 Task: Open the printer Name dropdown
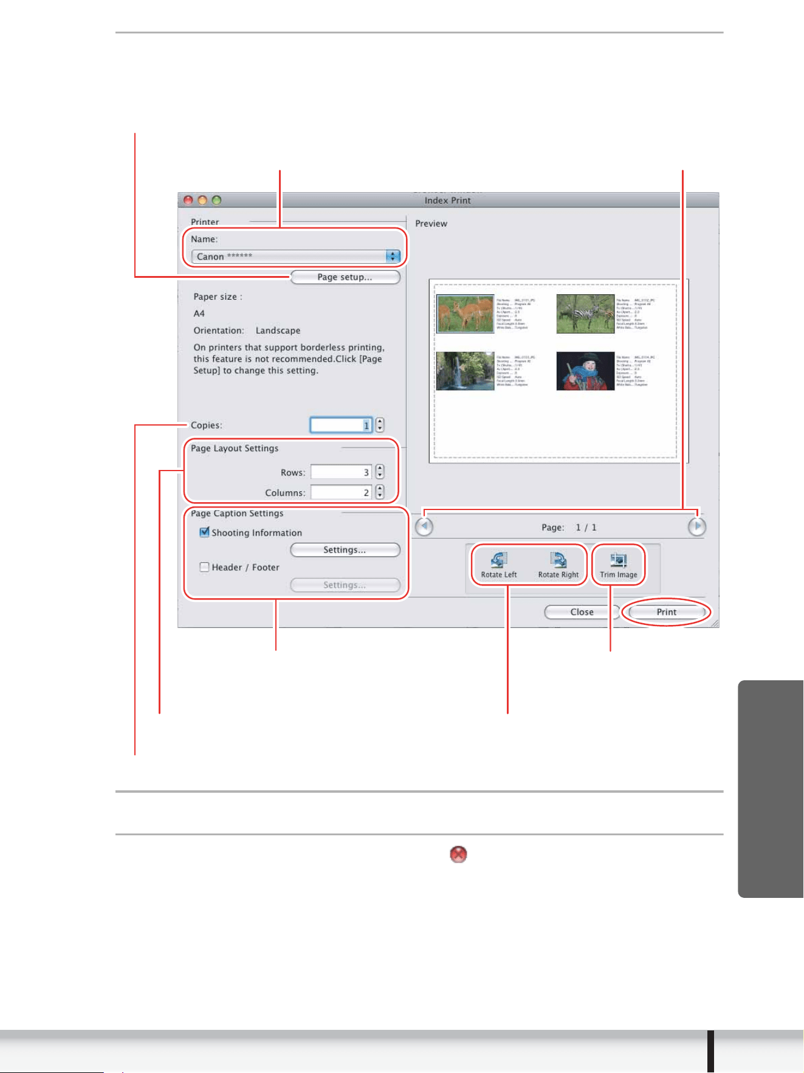tap(296, 256)
